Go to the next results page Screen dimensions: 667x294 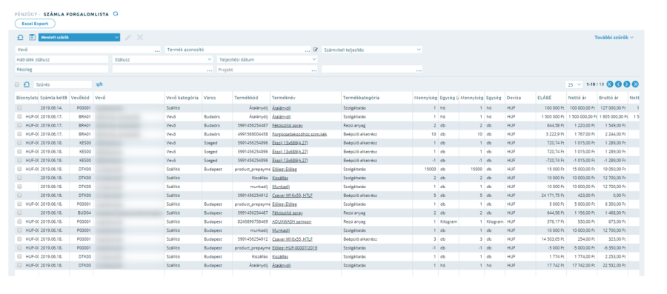click(x=627, y=84)
